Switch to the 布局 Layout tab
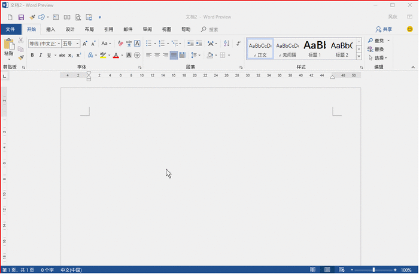This screenshot has width=419, height=274. pos(89,29)
